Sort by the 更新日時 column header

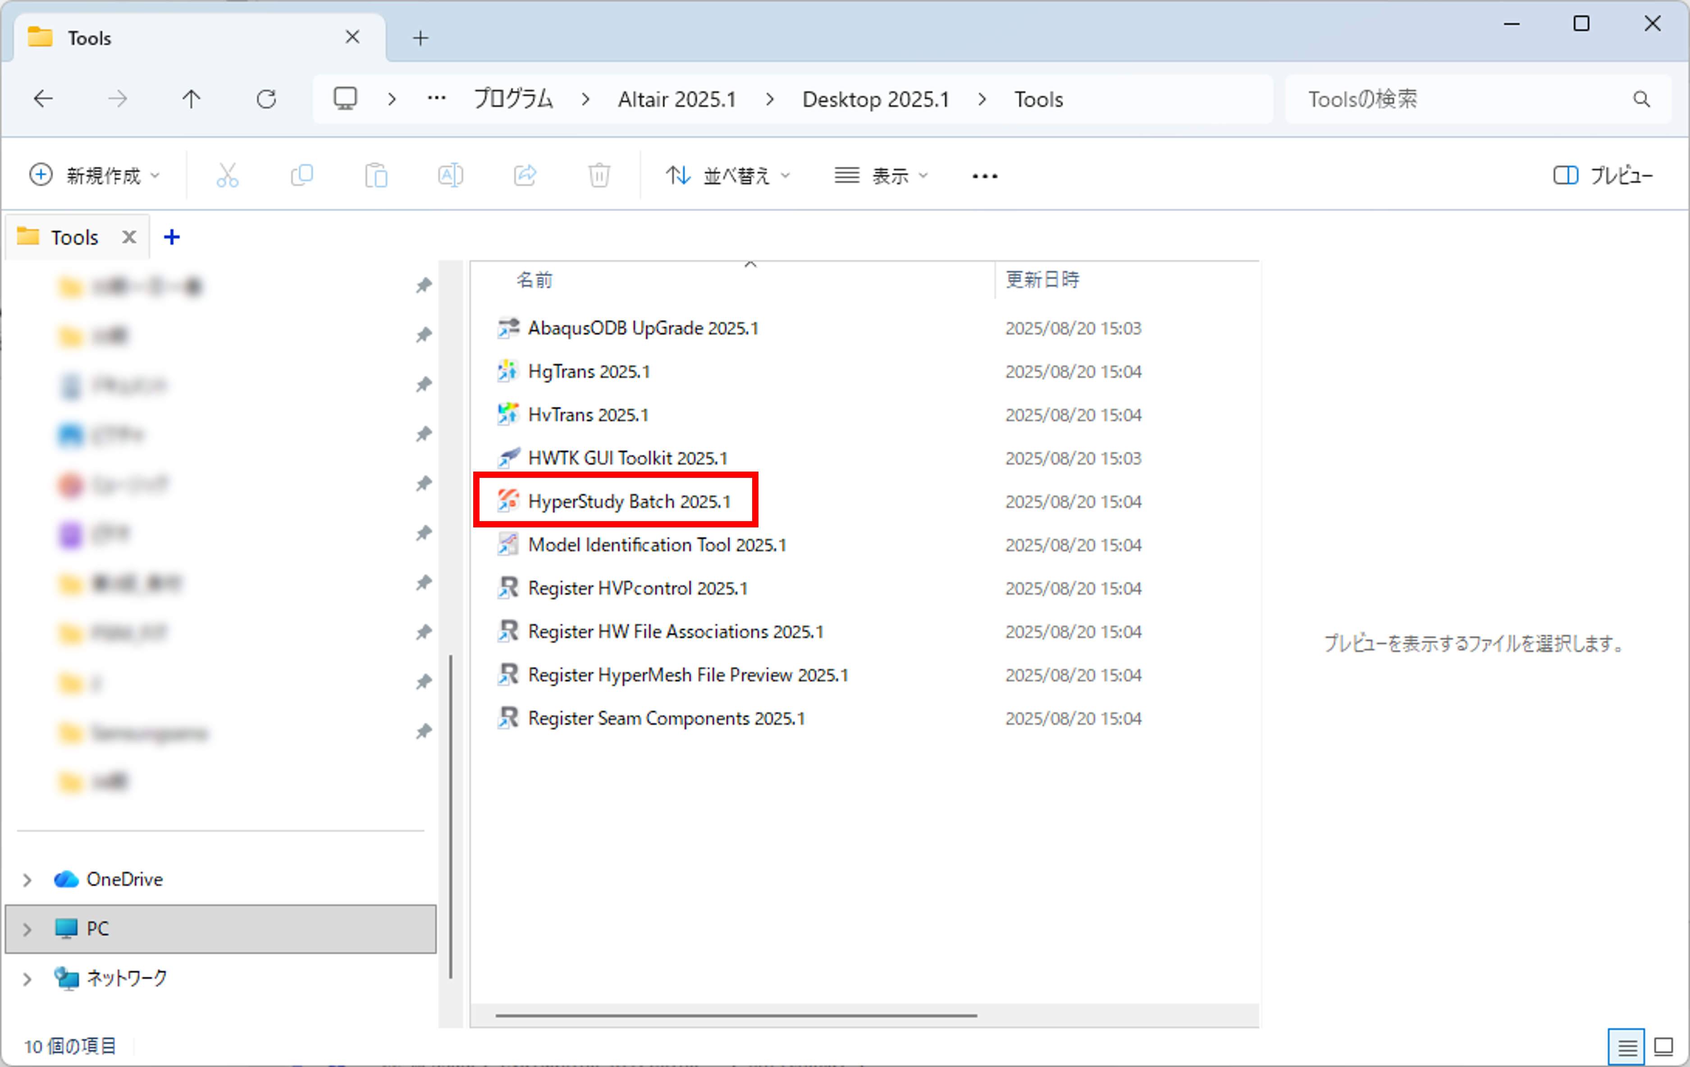tap(1042, 280)
